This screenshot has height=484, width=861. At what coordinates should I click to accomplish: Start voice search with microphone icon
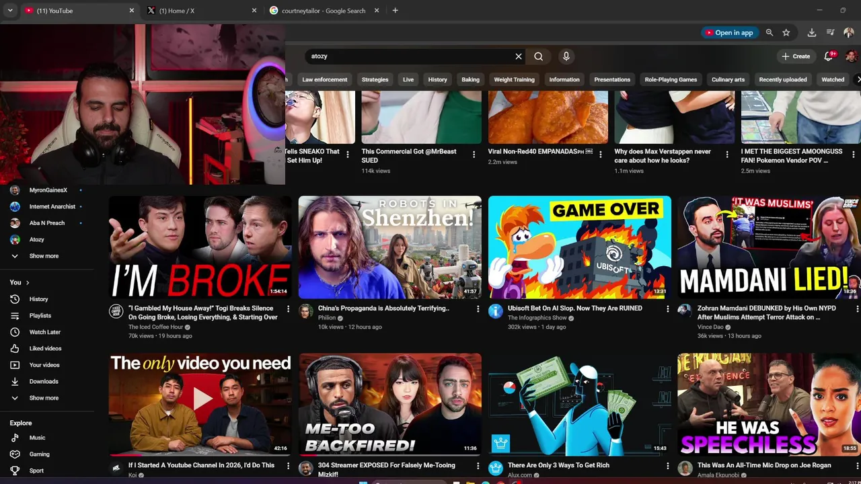(566, 56)
